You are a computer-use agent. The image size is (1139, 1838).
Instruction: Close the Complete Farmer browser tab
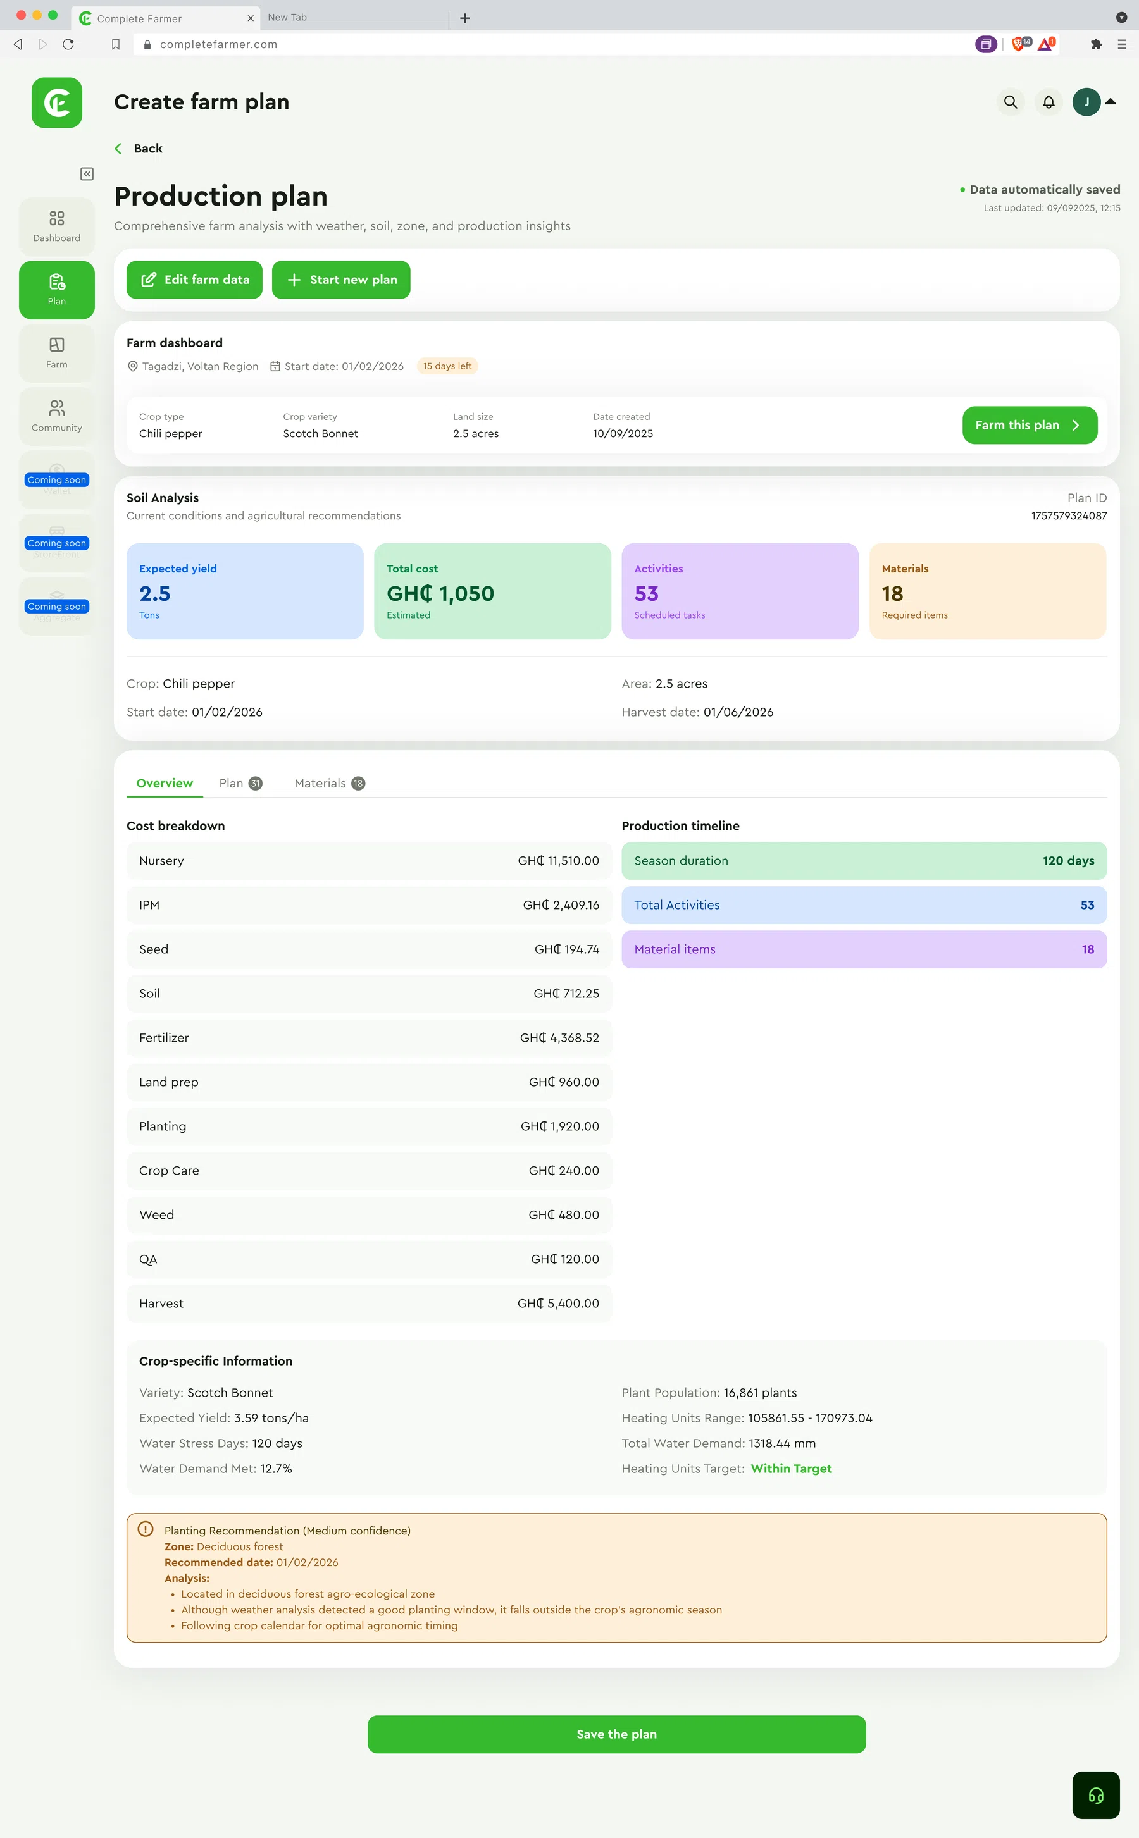[x=251, y=18]
